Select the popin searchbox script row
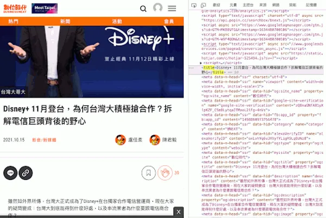 [x=262, y=18]
